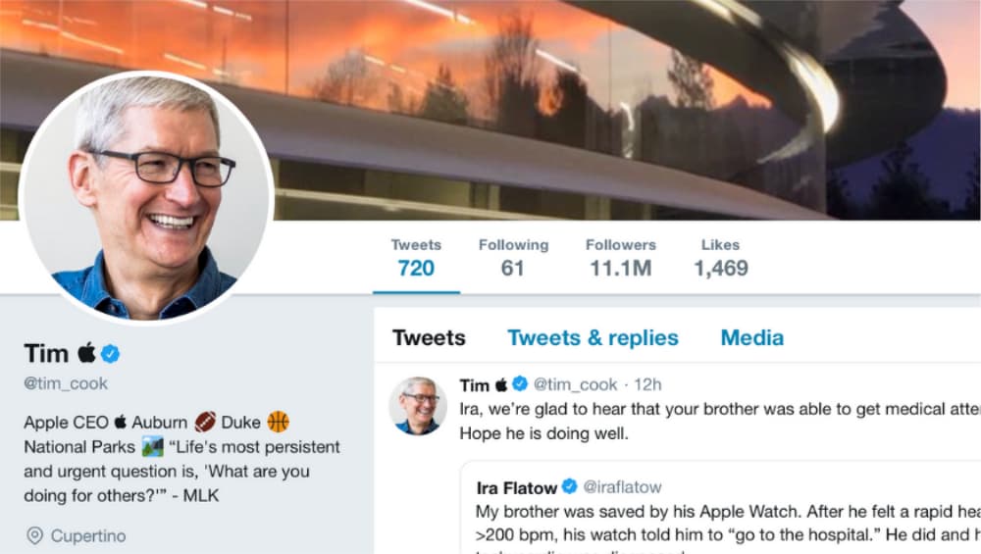Click the football emoji in the bio
The height and width of the screenshot is (554, 981).
click(205, 422)
